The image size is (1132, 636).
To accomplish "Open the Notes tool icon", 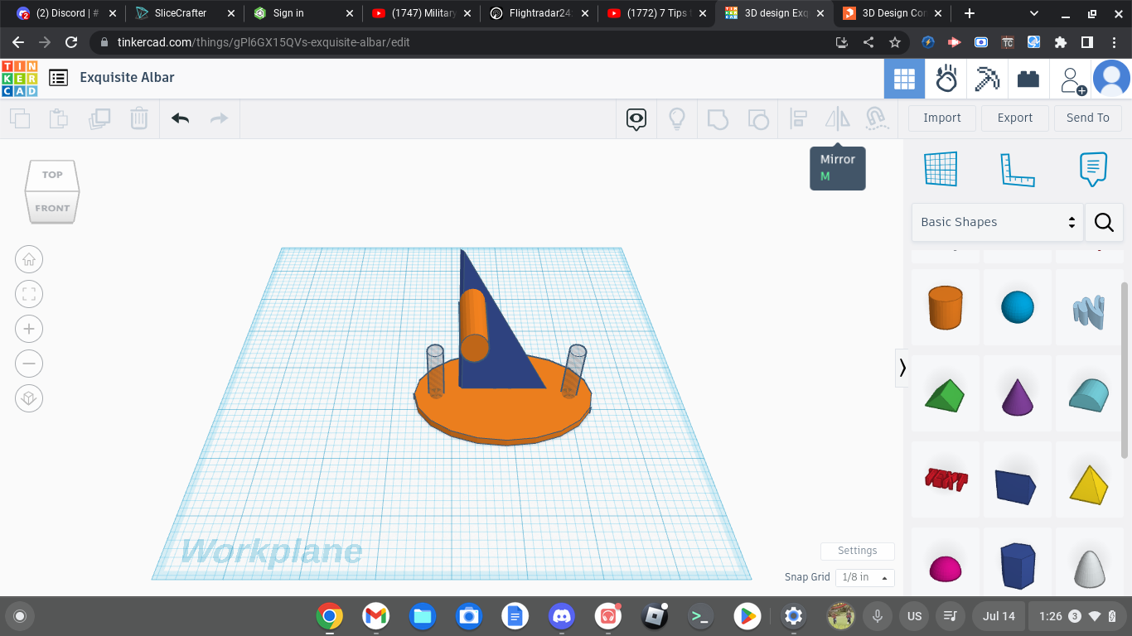I will tap(1093, 170).
